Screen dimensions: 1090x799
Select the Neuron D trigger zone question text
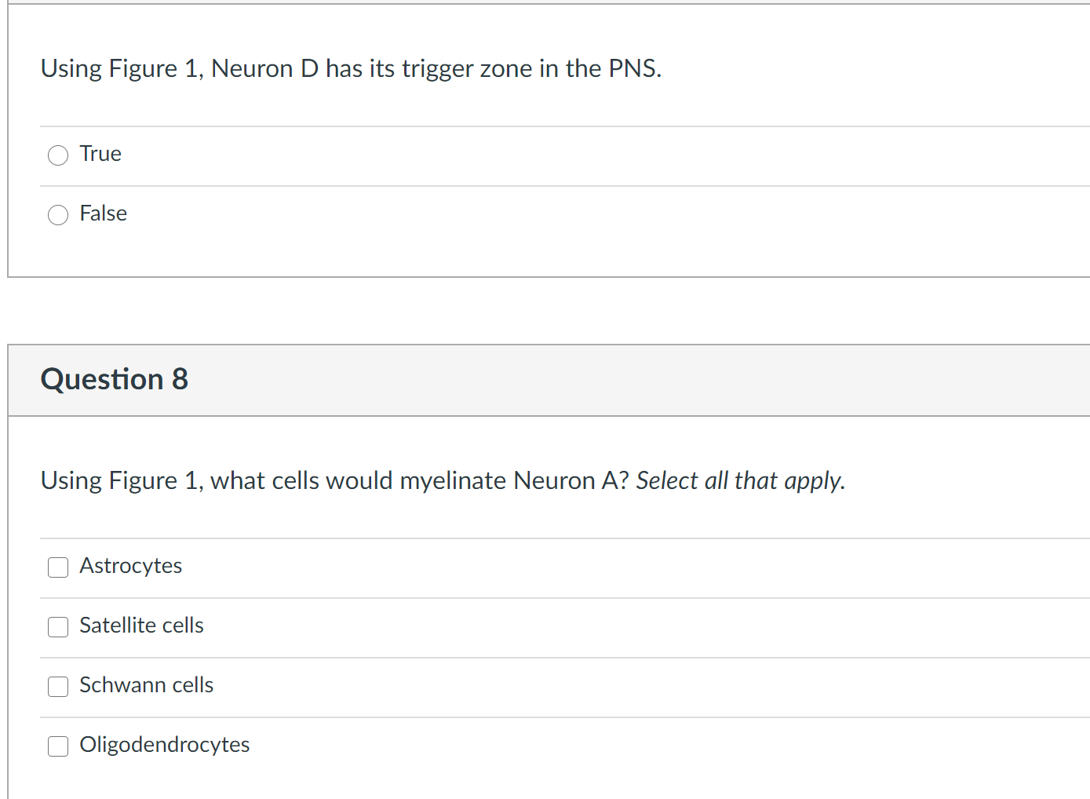(351, 68)
